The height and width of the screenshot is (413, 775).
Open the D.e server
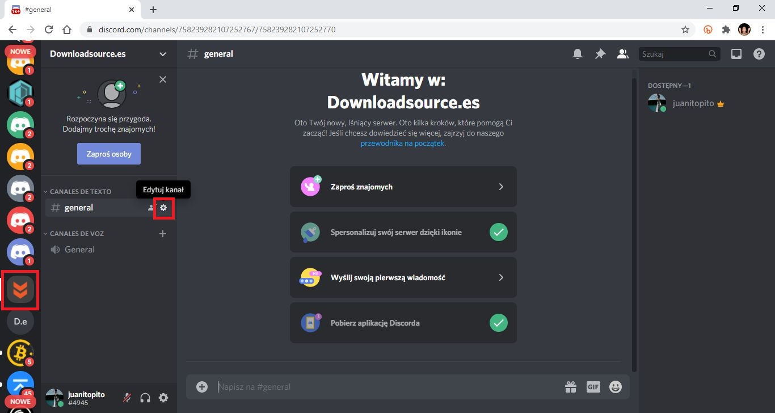(x=20, y=322)
